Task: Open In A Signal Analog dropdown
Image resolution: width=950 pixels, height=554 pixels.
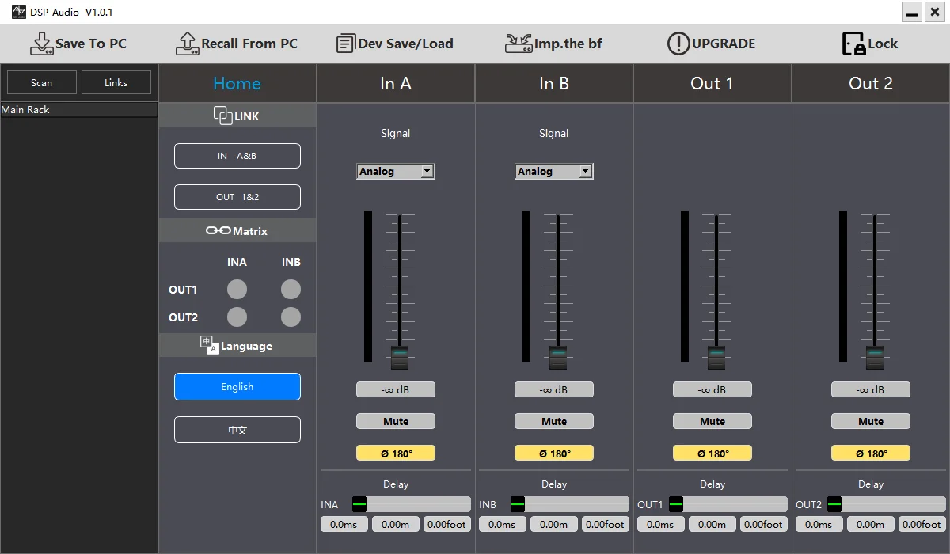Action: coord(396,171)
